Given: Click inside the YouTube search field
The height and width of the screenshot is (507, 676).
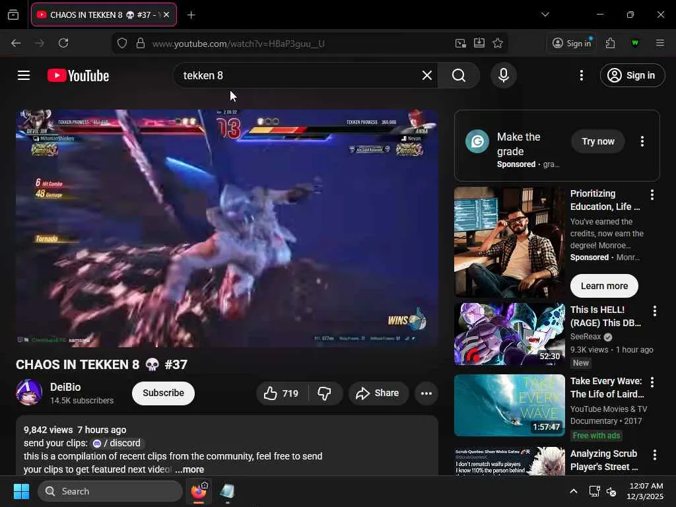Looking at the screenshot, I should (298, 75).
